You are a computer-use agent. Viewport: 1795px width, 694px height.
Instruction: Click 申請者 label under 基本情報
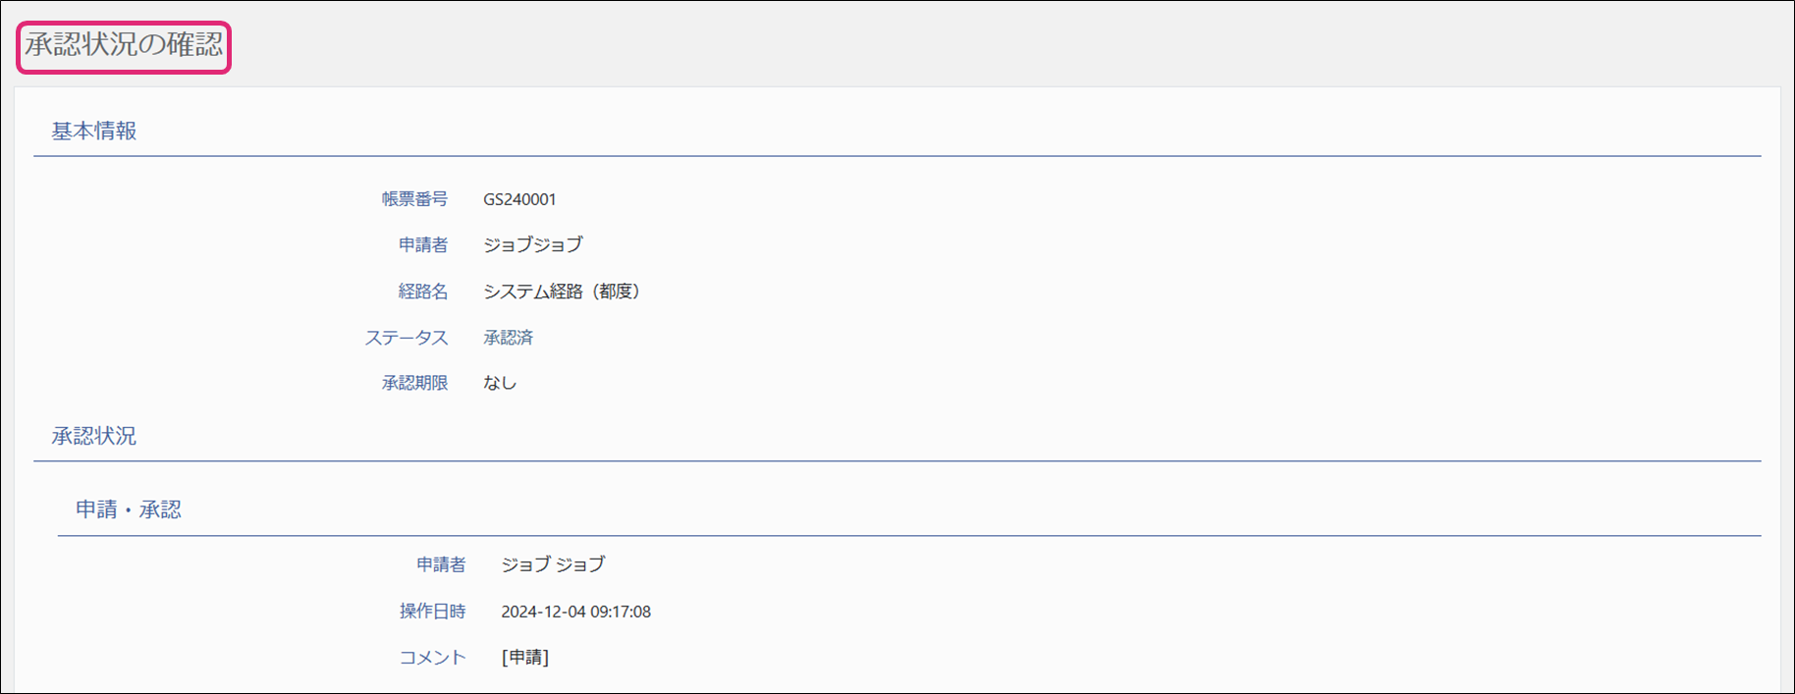pyautogui.click(x=423, y=245)
